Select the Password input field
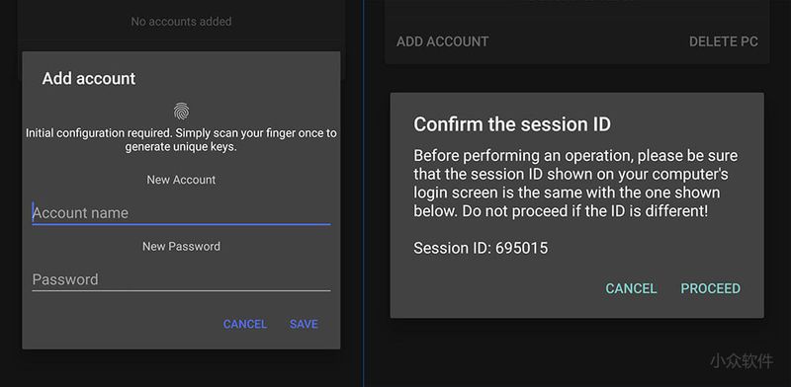The image size is (791, 387). [x=181, y=279]
